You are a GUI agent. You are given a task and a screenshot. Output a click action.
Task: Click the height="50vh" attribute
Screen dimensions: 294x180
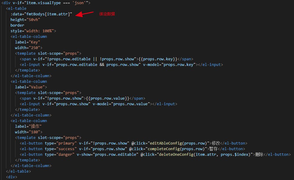pos(25,20)
